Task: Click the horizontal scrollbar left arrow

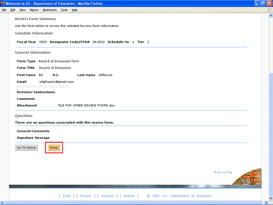Action: [2, 203]
